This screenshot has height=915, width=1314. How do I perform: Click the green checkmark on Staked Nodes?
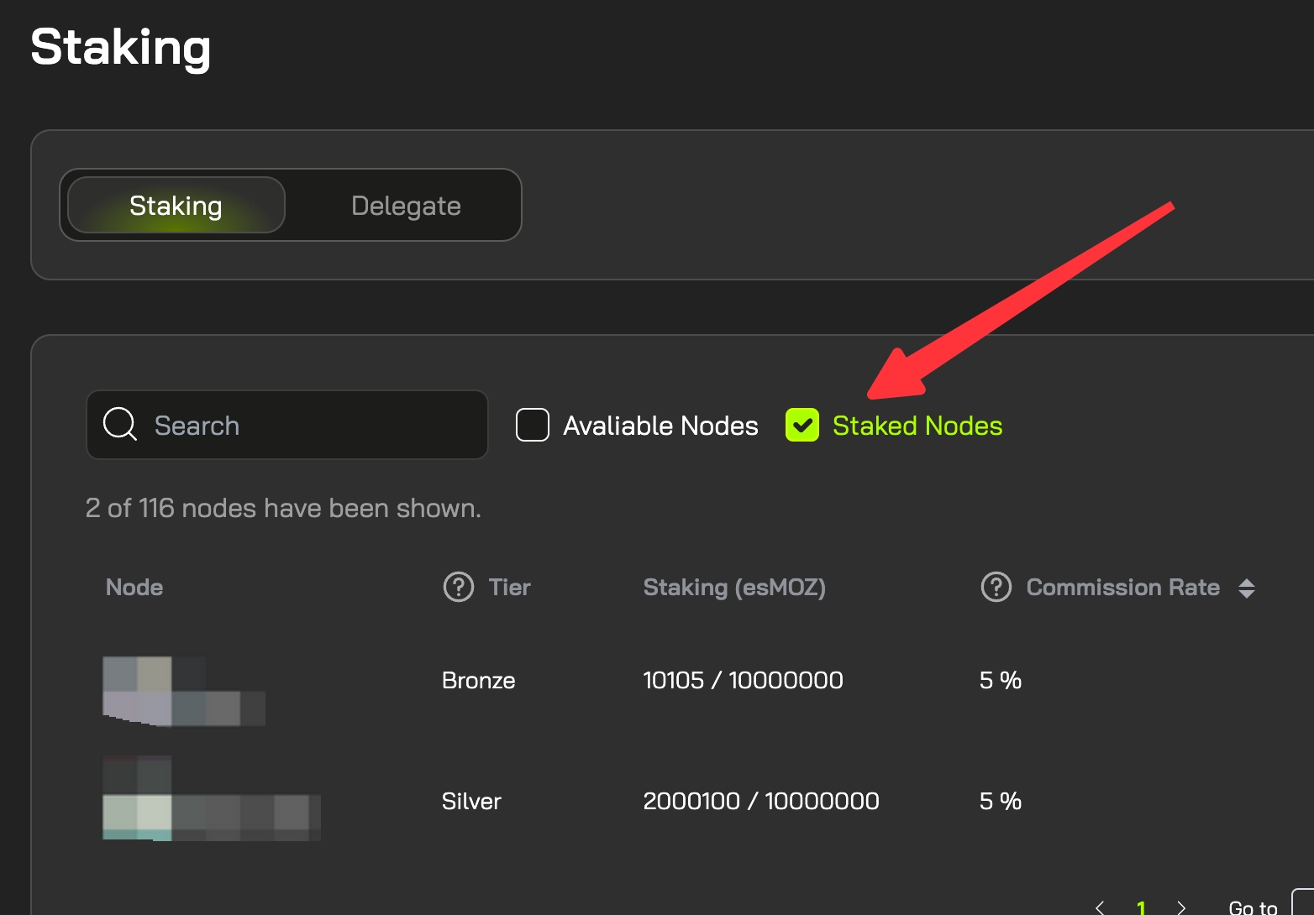[x=802, y=425]
